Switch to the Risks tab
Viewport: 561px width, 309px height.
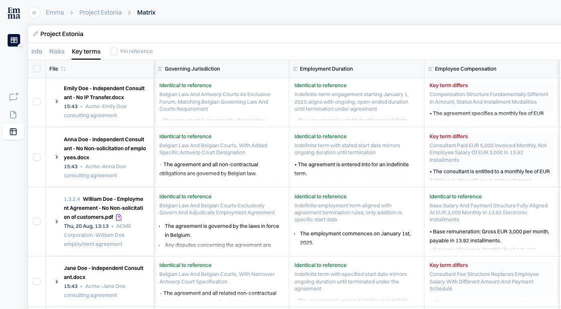pos(57,52)
